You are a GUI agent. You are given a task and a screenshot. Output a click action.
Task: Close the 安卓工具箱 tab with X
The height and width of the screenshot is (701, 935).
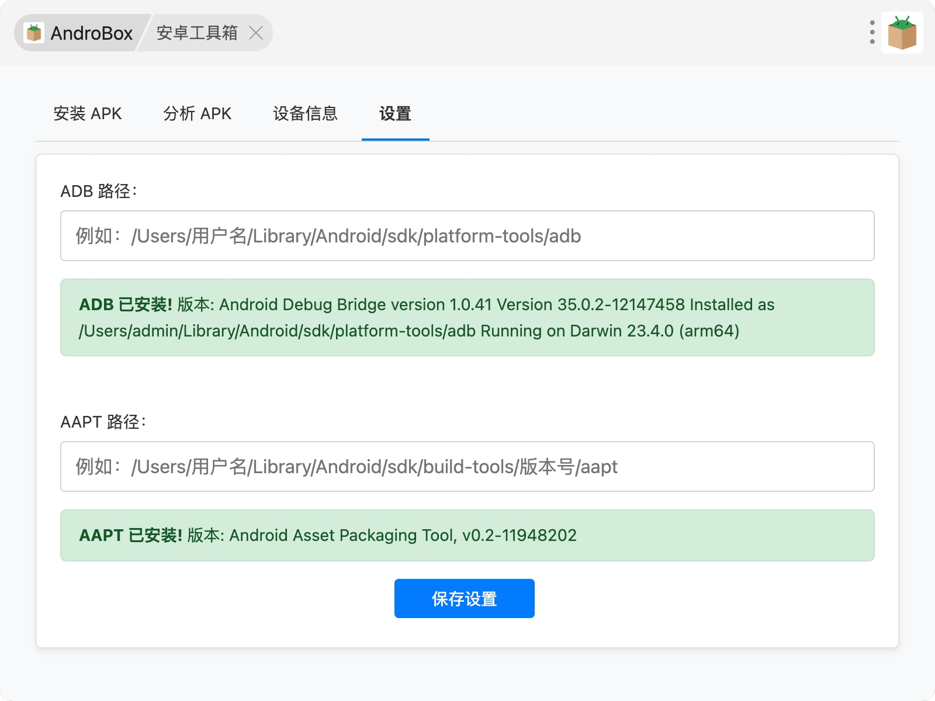256,33
